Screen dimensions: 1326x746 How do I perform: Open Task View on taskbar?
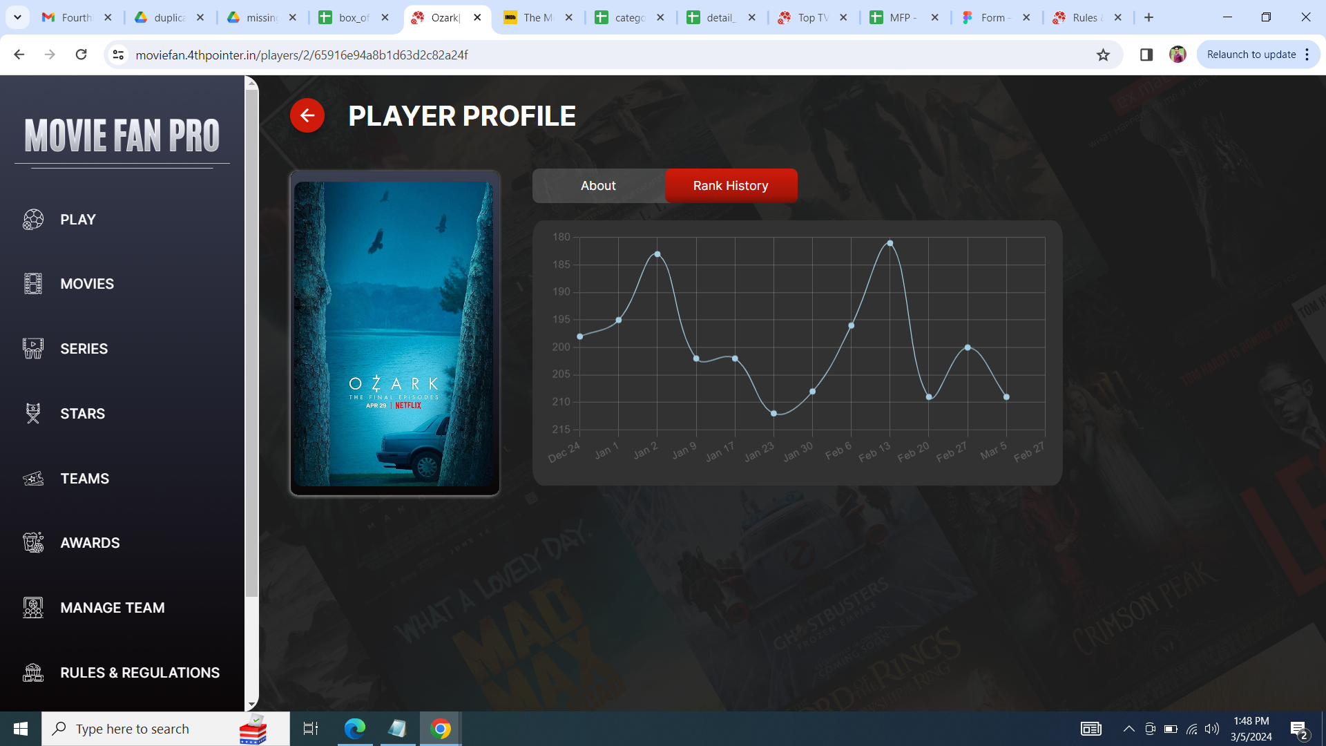point(311,729)
